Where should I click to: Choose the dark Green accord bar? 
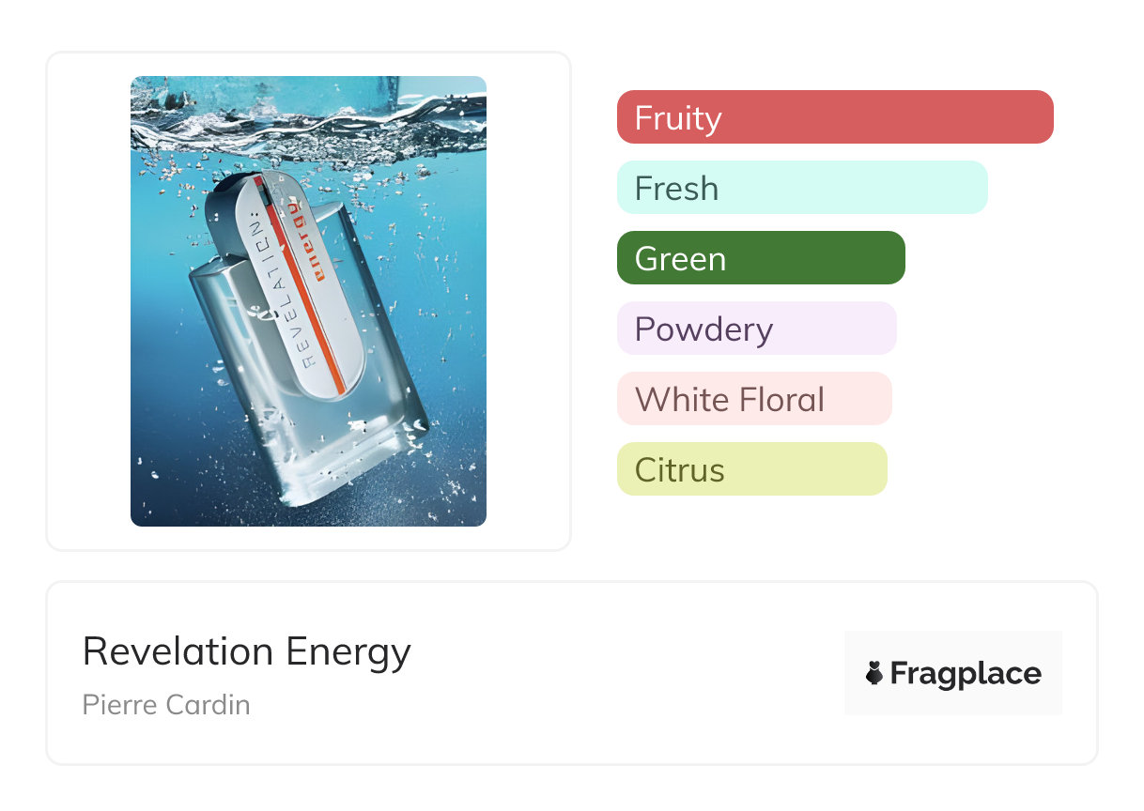click(760, 258)
